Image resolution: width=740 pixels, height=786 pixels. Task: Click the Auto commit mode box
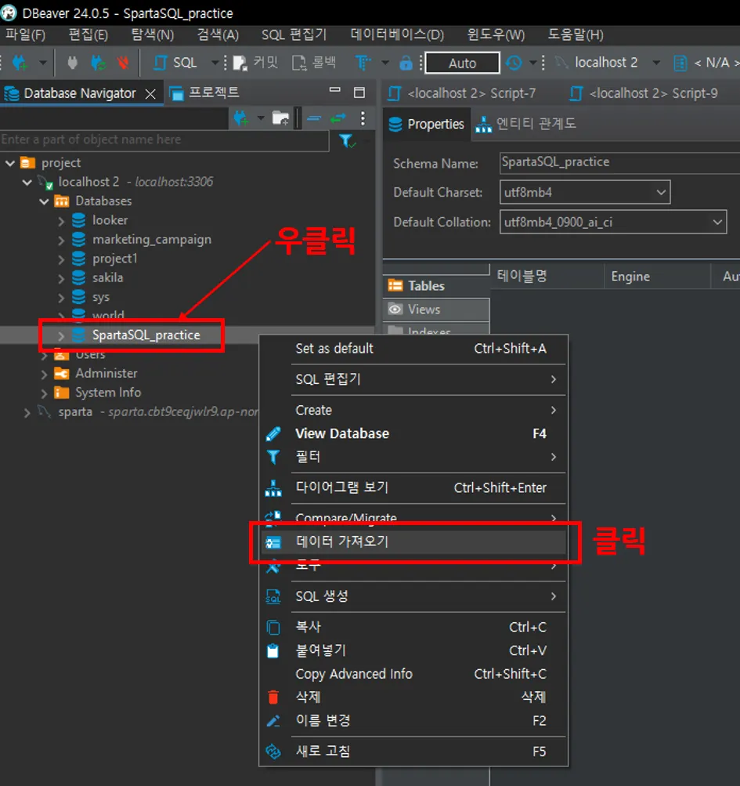(462, 63)
